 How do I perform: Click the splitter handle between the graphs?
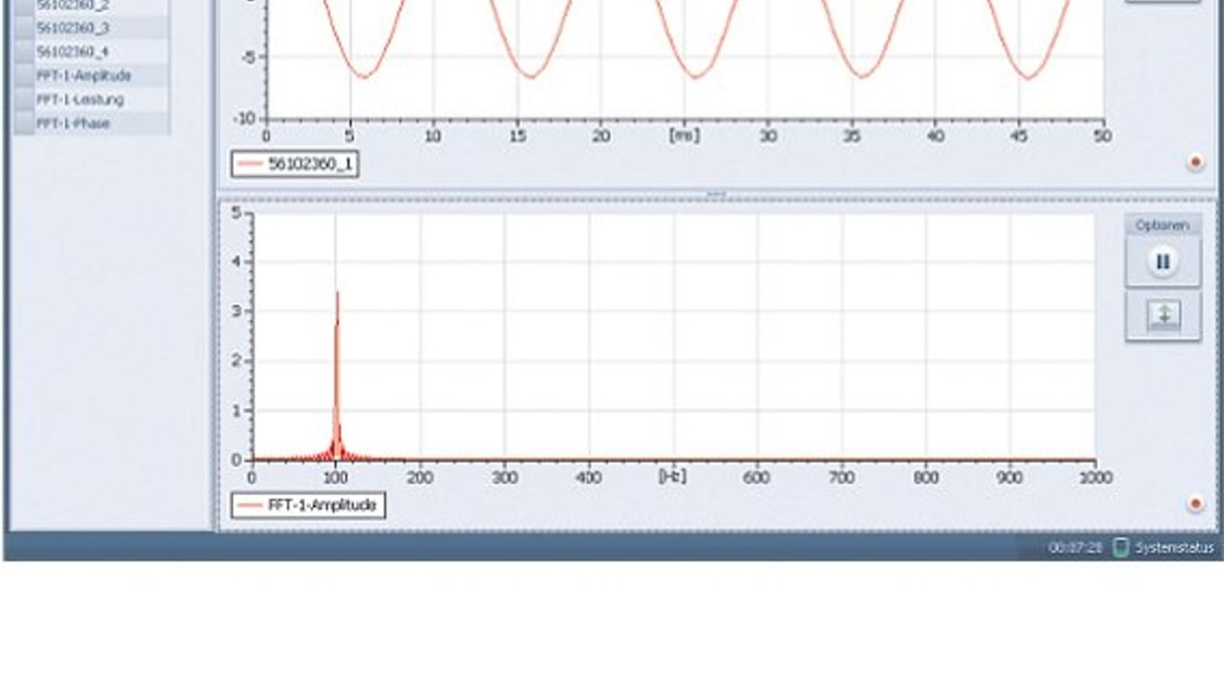coord(717,195)
